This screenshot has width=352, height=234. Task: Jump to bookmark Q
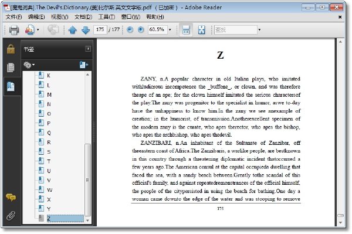(x=49, y=133)
